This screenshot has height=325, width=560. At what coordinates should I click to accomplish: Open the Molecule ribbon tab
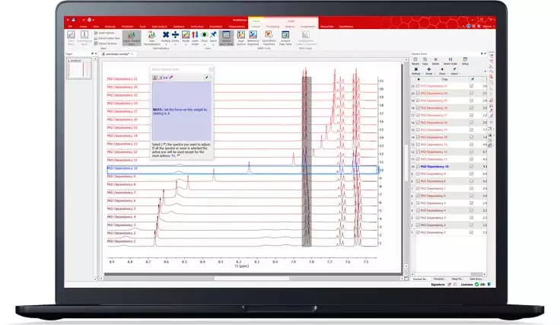click(x=110, y=27)
